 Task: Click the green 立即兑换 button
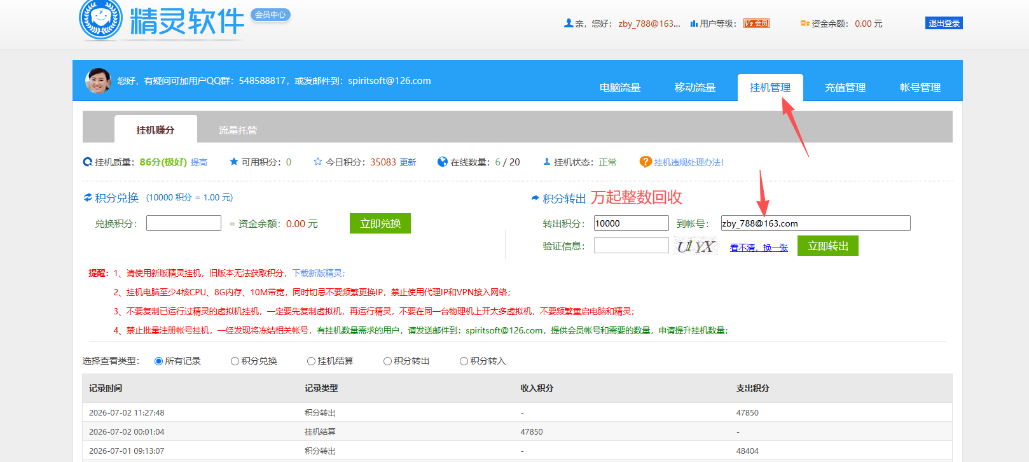coord(380,223)
